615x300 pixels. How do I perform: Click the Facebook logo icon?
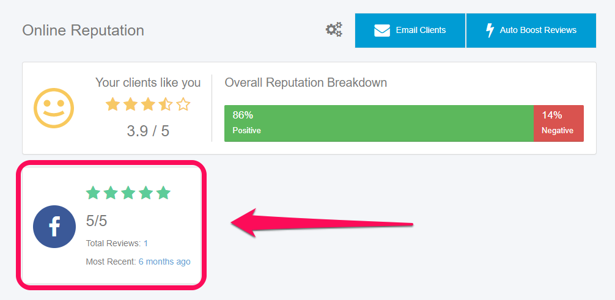click(x=54, y=227)
